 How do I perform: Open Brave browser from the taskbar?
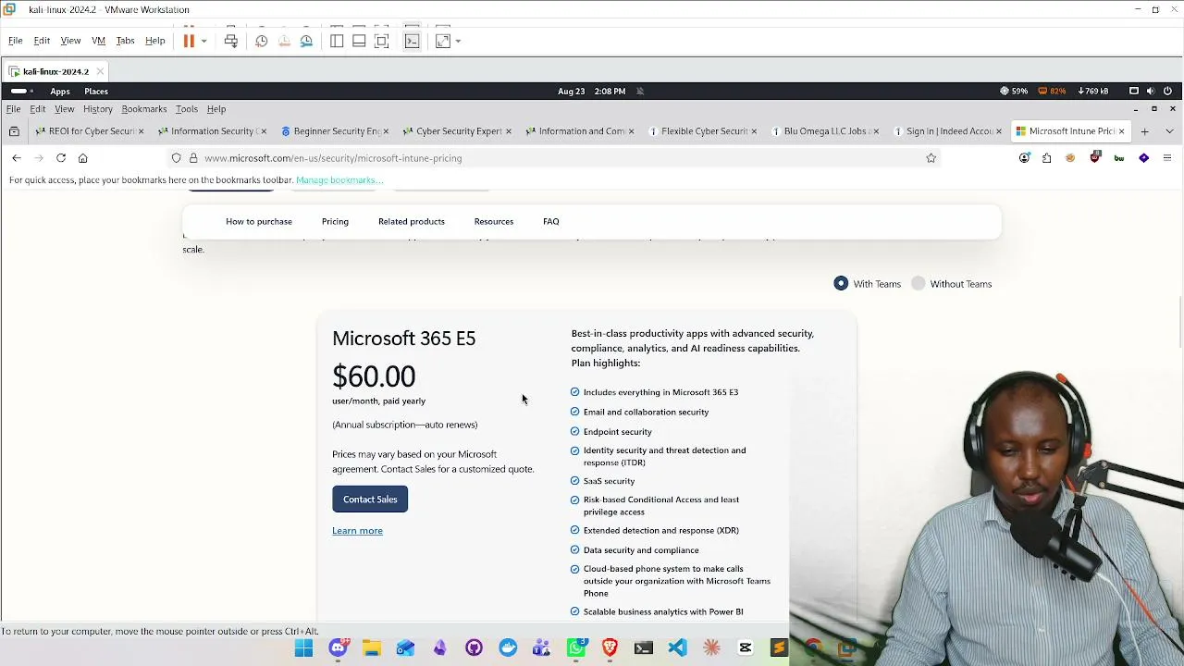coord(610,648)
